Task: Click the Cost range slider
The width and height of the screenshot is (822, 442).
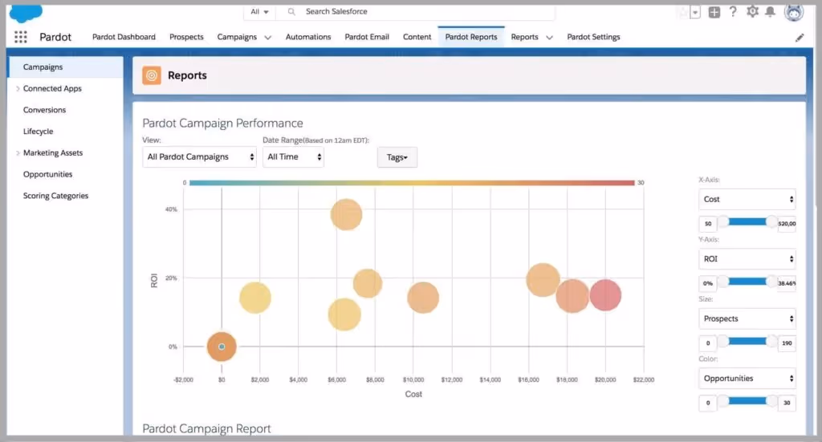Action: point(747,222)
